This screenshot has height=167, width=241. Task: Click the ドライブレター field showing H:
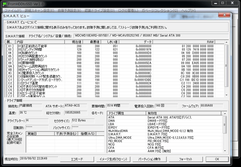click(x=37, y=120)
